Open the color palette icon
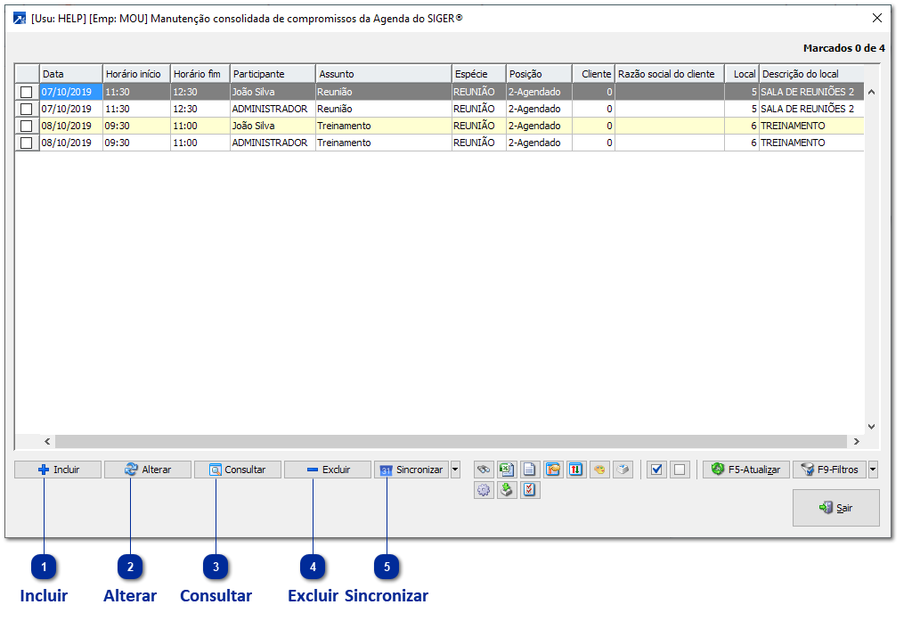This screenshot has height=621, width=912. click(x=599, y=470)
